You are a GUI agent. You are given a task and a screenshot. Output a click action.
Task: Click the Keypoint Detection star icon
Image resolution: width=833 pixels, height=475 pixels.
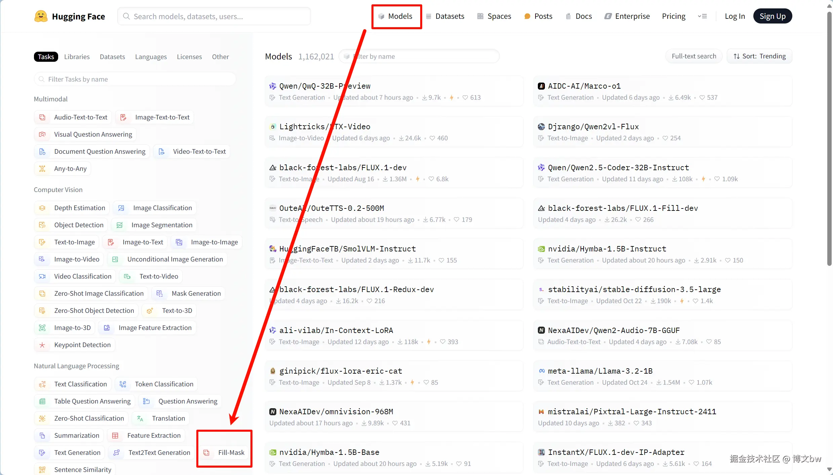point(42,345)
